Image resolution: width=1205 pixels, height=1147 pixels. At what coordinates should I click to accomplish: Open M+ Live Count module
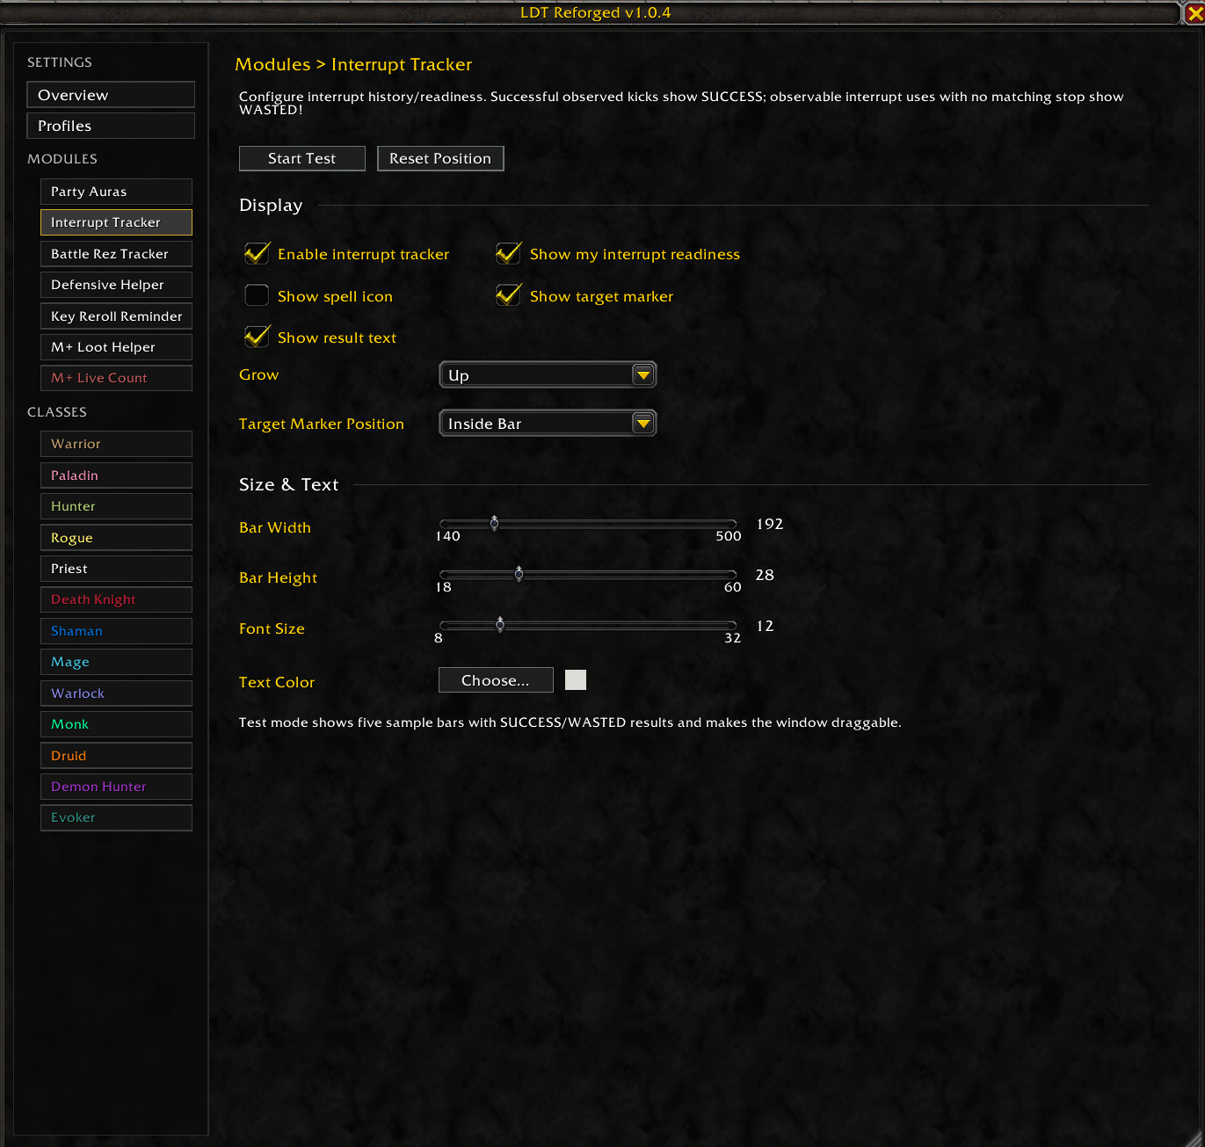tap(116, 378)
